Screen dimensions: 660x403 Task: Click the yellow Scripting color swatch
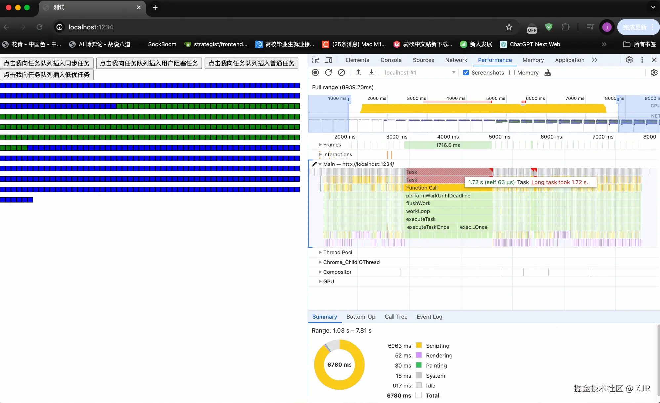[419, 346]
